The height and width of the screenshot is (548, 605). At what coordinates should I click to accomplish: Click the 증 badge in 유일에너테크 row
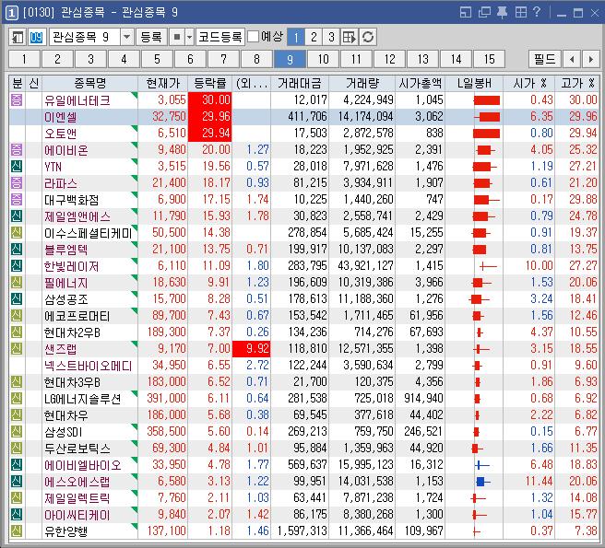tap(17, 100)
